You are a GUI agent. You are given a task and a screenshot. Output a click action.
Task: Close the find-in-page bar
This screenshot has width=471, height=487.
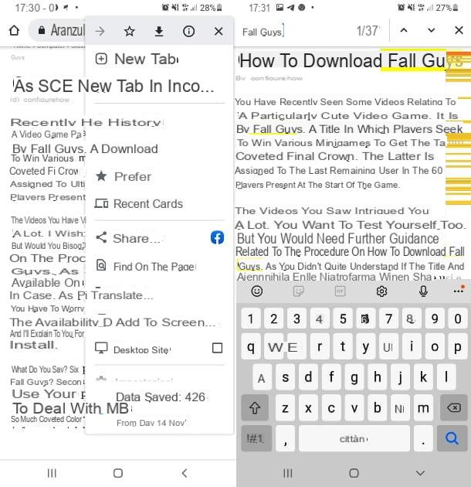tap(459, 30)
